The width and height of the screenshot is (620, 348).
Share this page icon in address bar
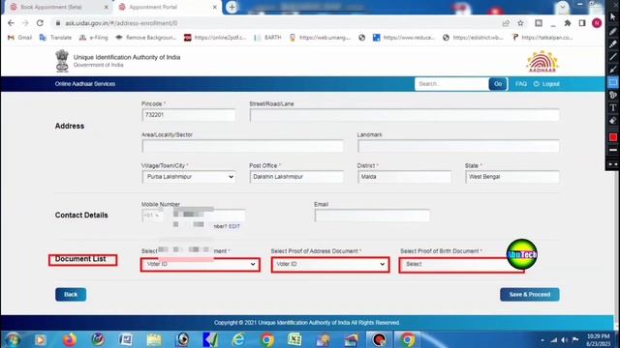click(x=506, y=23)
